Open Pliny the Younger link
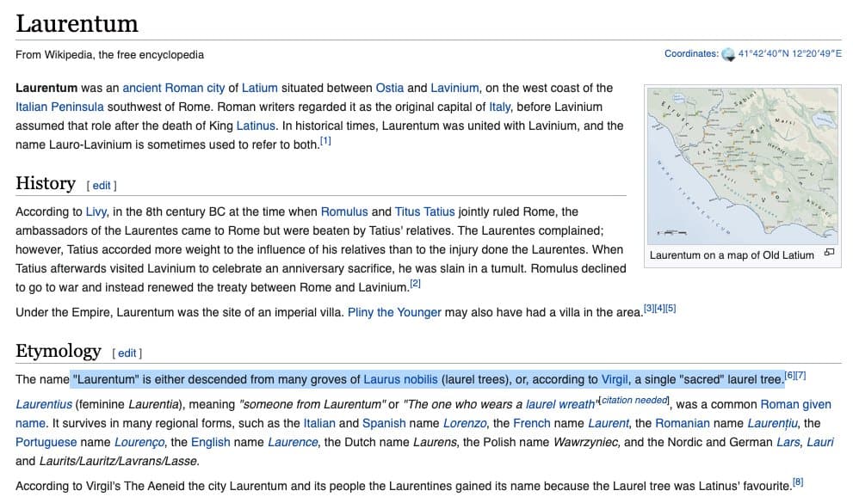The image size is (853, 503). click(394, 312)
